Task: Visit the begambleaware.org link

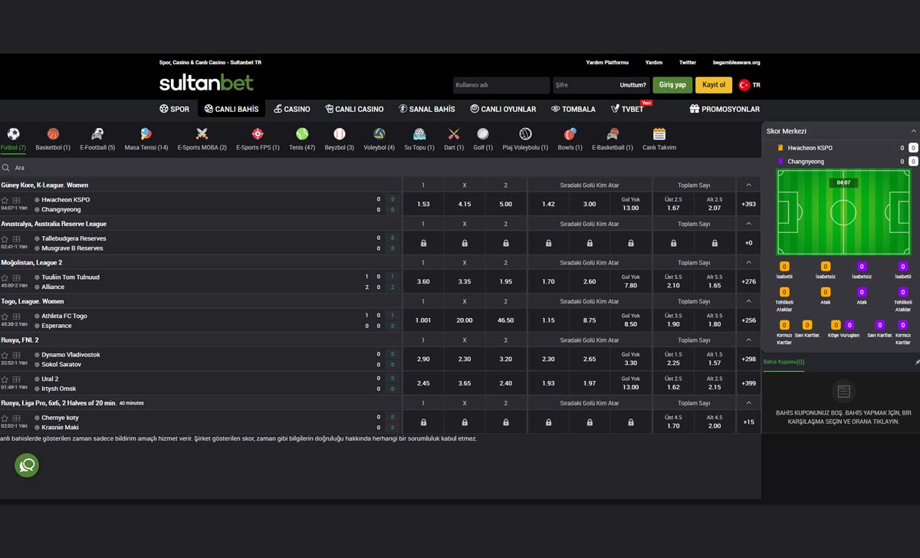Action: pyautogui.click(x=736, y=63)
